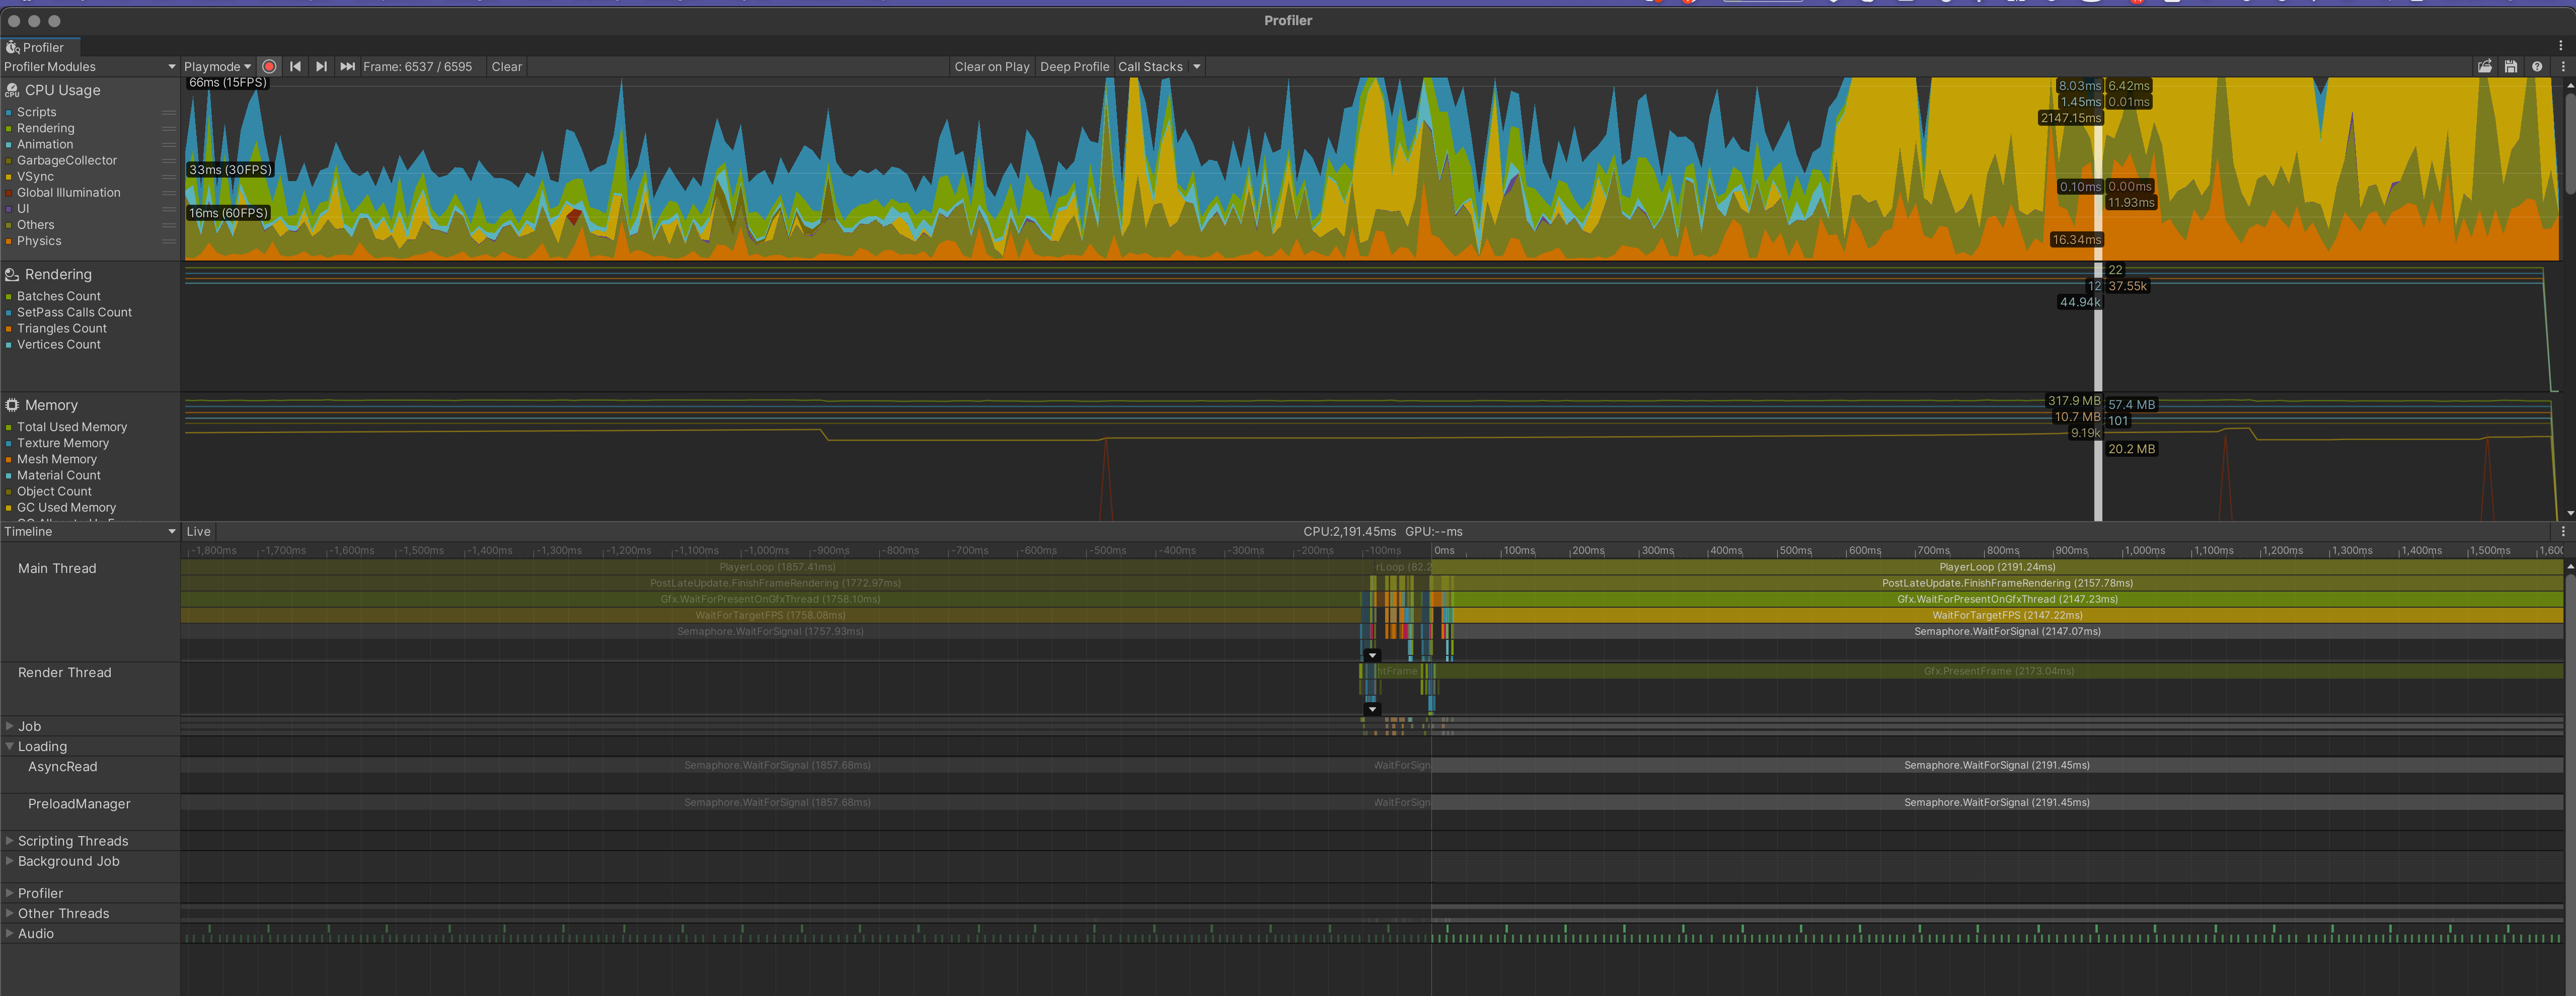
Task: Open the Call Stacks options arrow
Action: [1196, 67]
